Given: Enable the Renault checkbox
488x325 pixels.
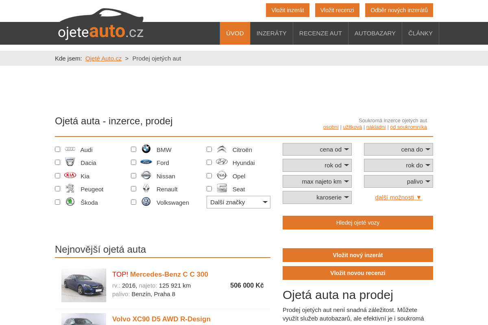Looking at the screenshot, I should [x=133, y=188].
